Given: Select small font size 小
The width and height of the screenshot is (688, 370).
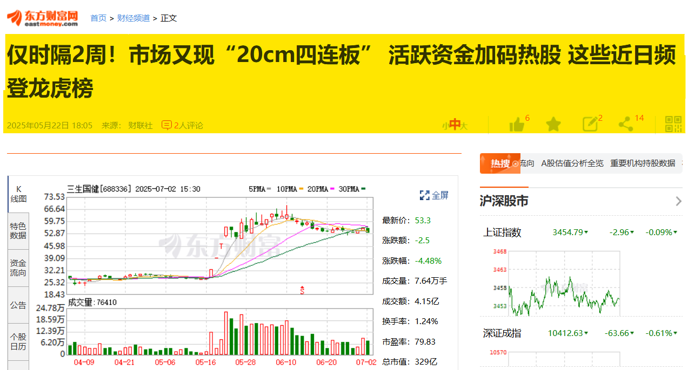Looking at the screenshot, I should pyautogui.click(x=445, y=126).
